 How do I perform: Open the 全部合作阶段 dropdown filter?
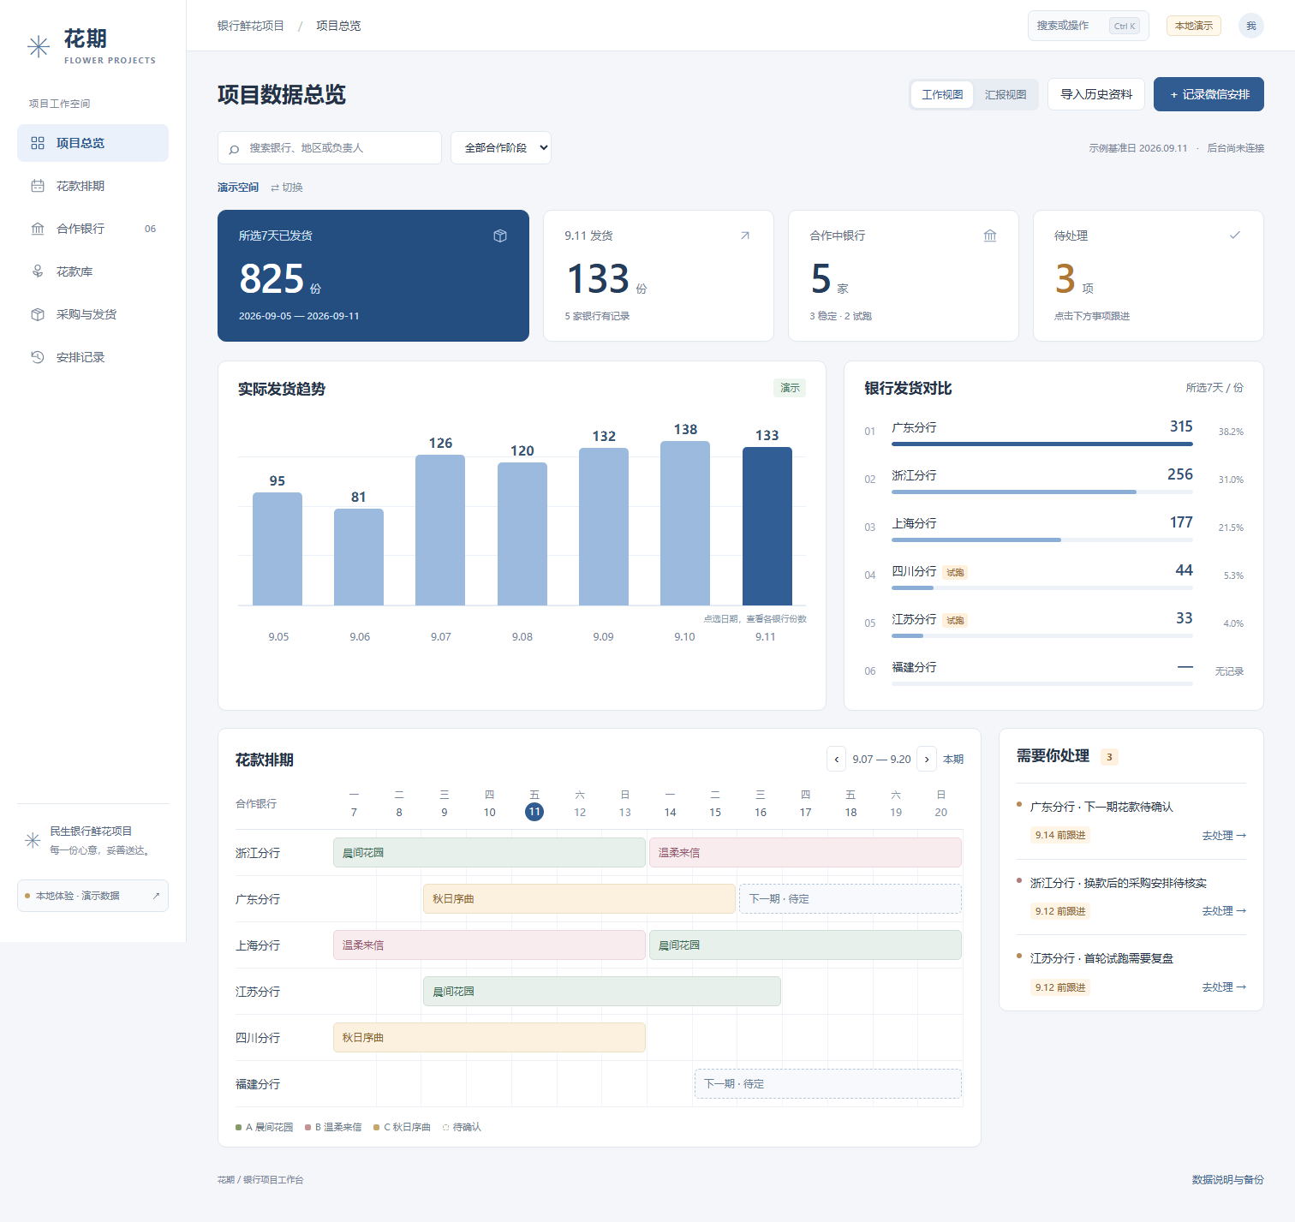(501, 148)
